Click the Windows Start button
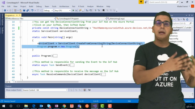This screenshot has height=109, width=195. (3, 106)
